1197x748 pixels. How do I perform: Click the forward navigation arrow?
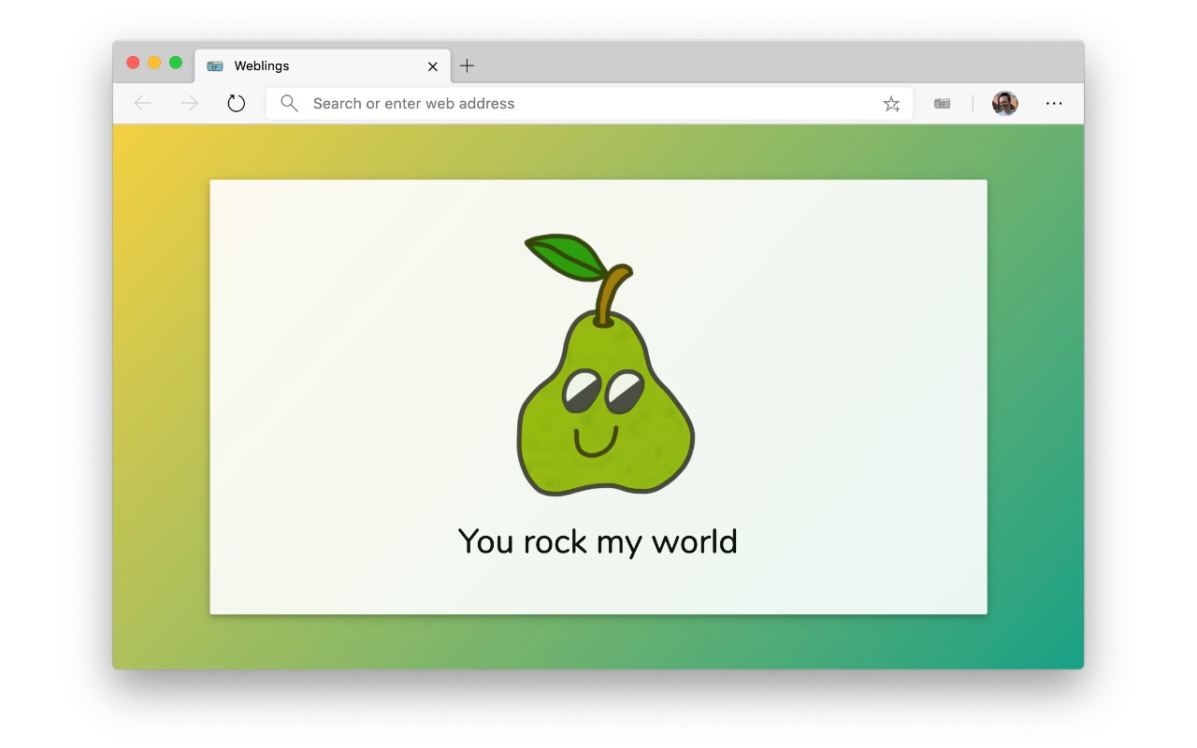(190, 104)
